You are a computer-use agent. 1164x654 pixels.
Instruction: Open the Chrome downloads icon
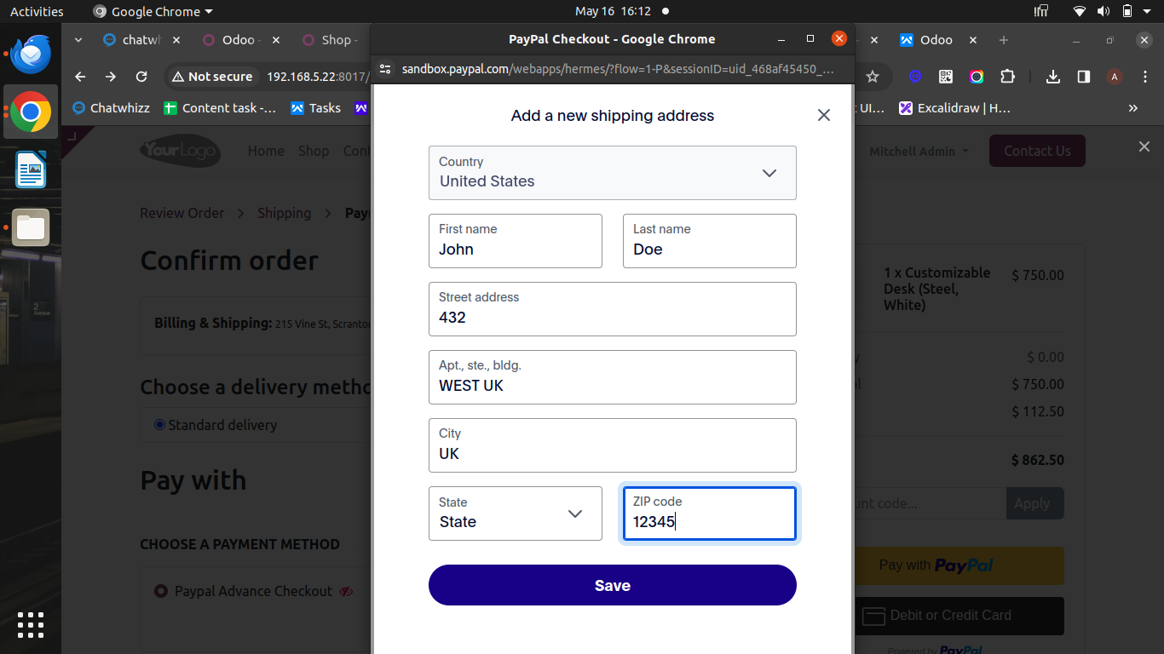(1053, 77)
